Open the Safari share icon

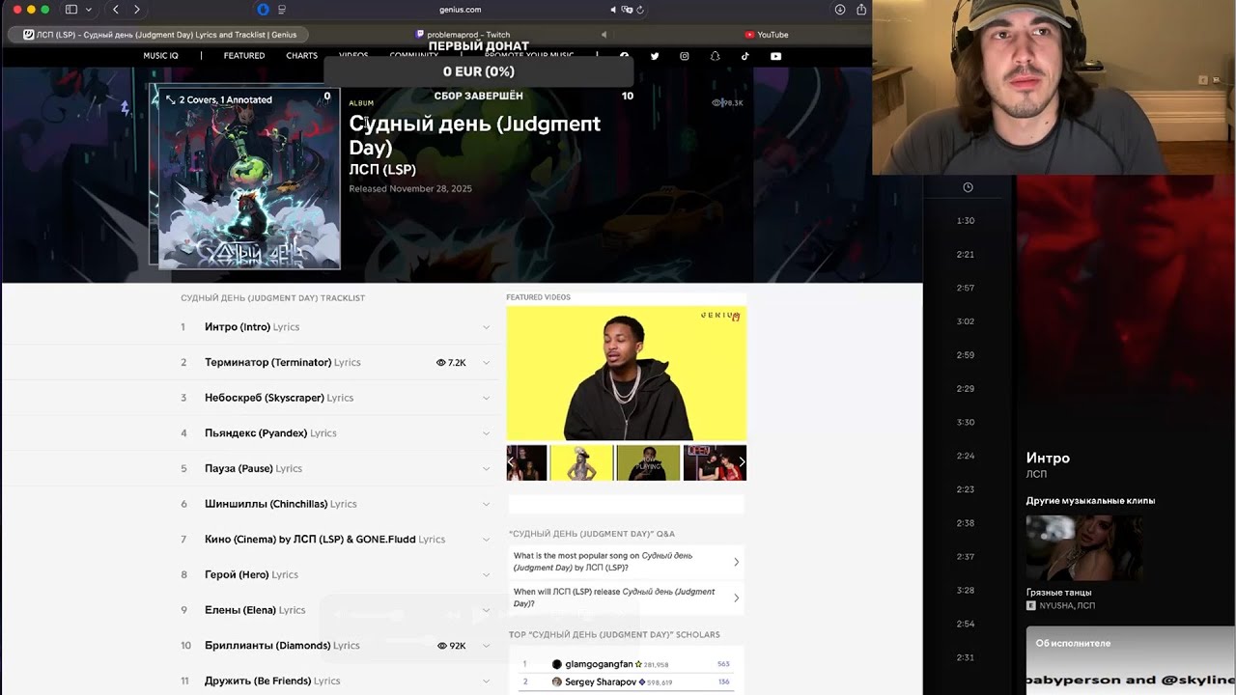click(861, 10)
